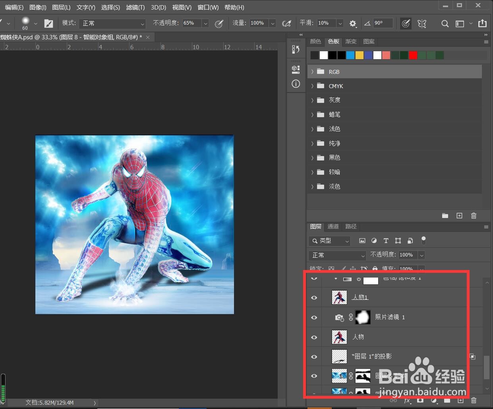This screenshot has height=409, width=493.
Task: Enable airbrush-style build-up effects
Action: (x=286, y=23)
